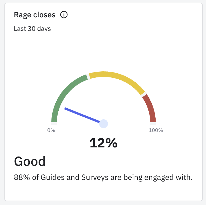The image size is (206, 205).
Task: Click the 0% gauge label
Action: pyautogui.click(x=51, y=130)
